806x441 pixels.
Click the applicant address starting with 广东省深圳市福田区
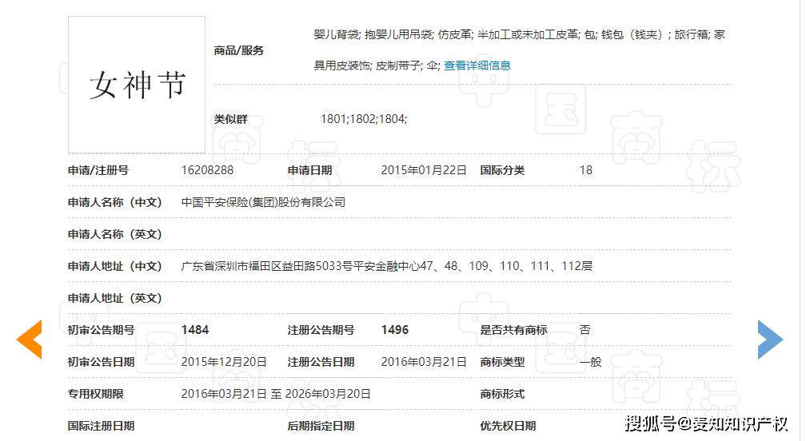coord(386,266)
